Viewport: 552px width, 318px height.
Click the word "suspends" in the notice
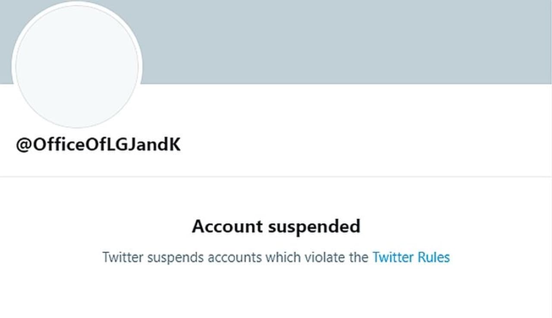coord(176,257)
